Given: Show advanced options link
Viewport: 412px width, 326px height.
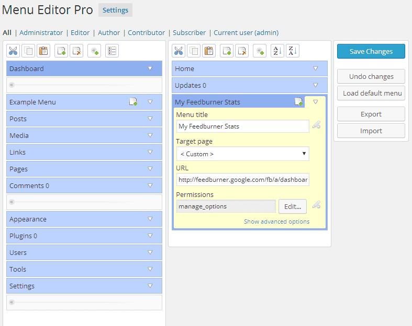Looking at the screenshot, I should coord(276,222).
